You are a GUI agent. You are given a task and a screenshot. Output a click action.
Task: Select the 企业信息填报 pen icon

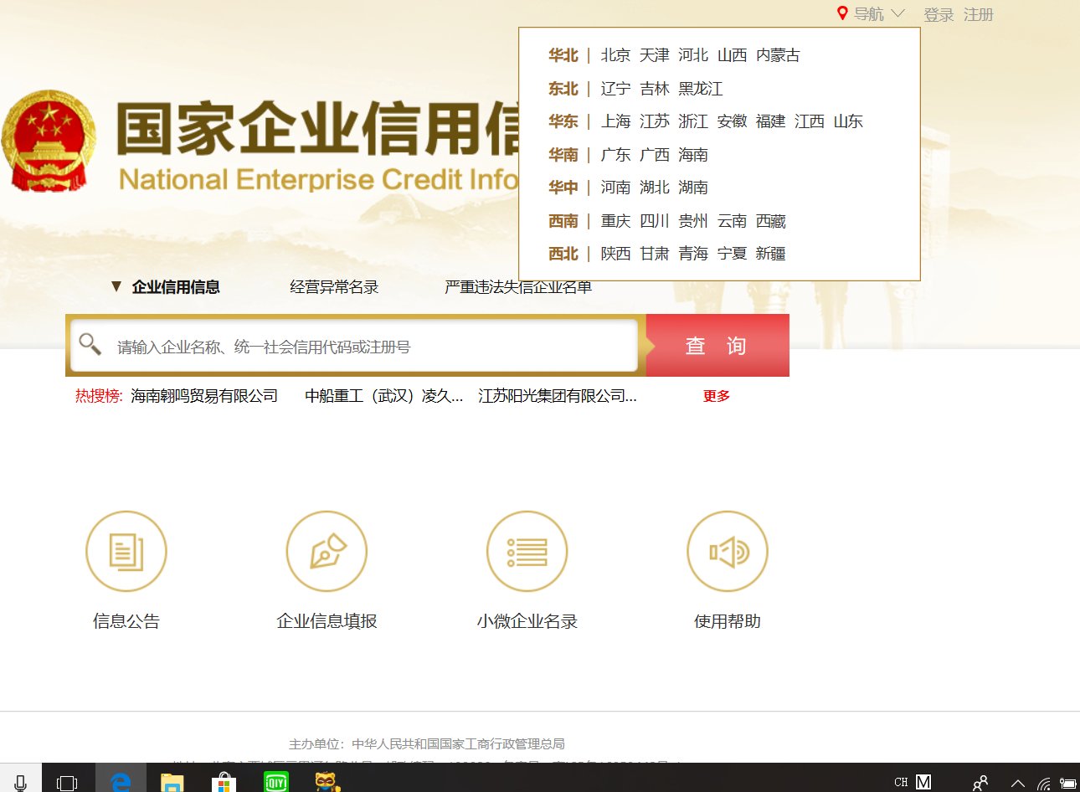coord(327,551)
